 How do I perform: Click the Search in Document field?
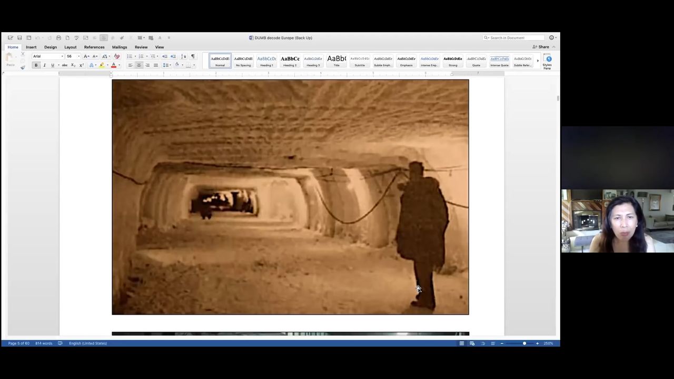click(x=514, y=38)
